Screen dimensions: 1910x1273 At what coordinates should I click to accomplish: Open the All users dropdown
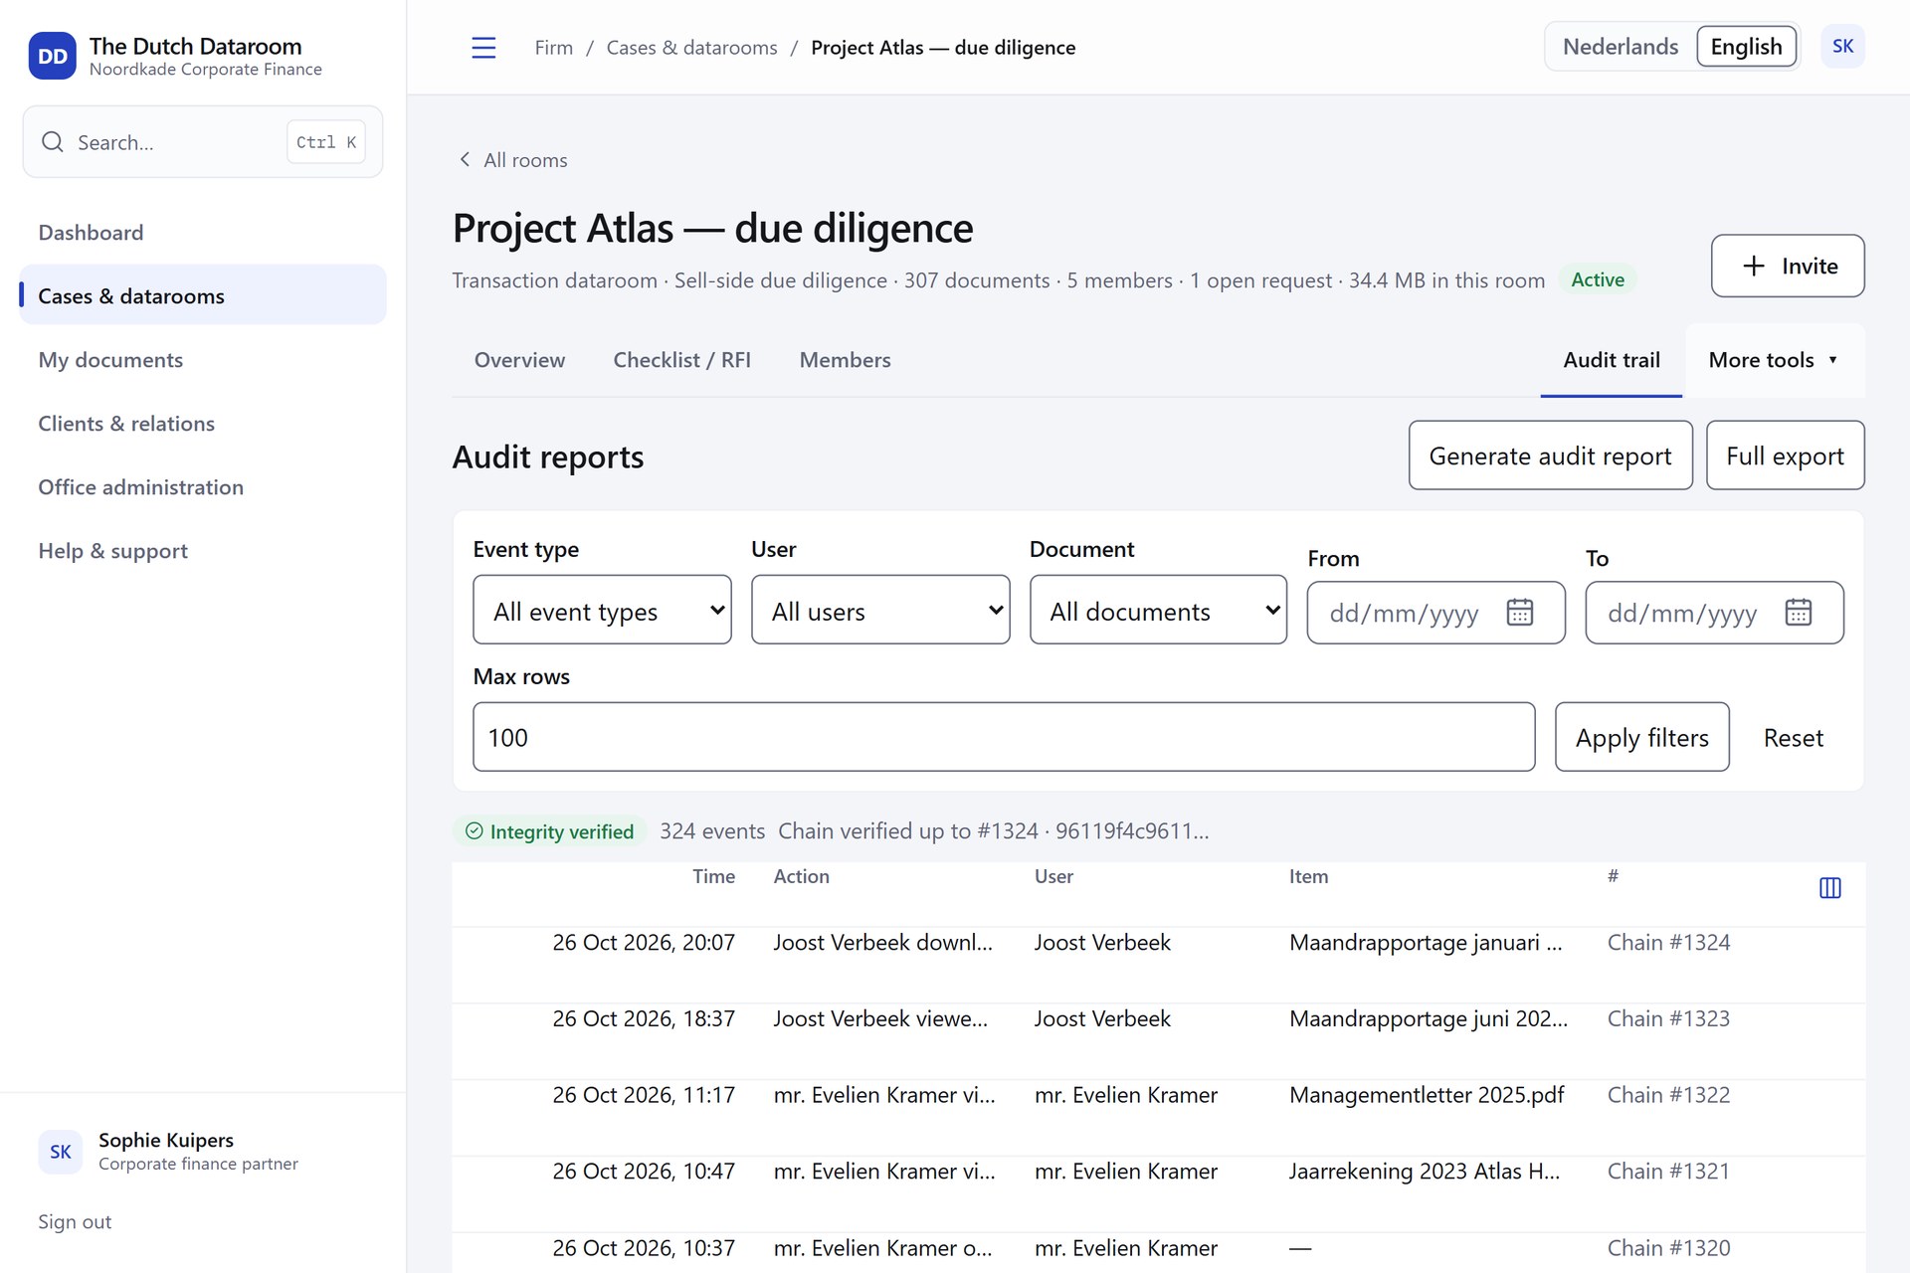pyautogui.click(x=880, y=610)
